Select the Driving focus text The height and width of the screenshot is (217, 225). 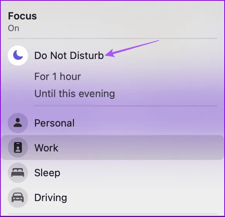click(x=51, y=198)
